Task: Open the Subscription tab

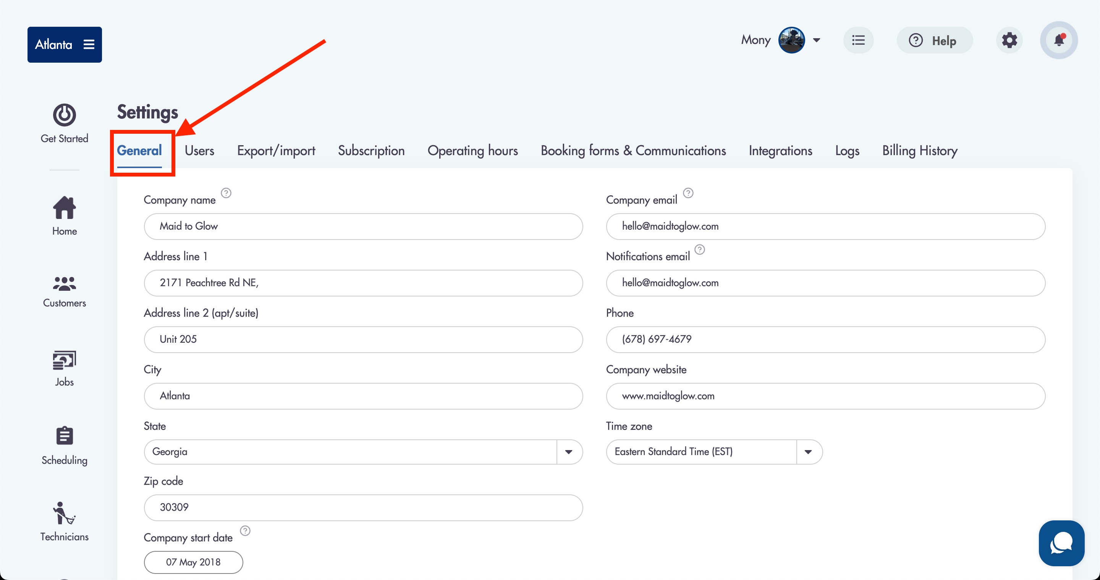Action: (371, 151)
